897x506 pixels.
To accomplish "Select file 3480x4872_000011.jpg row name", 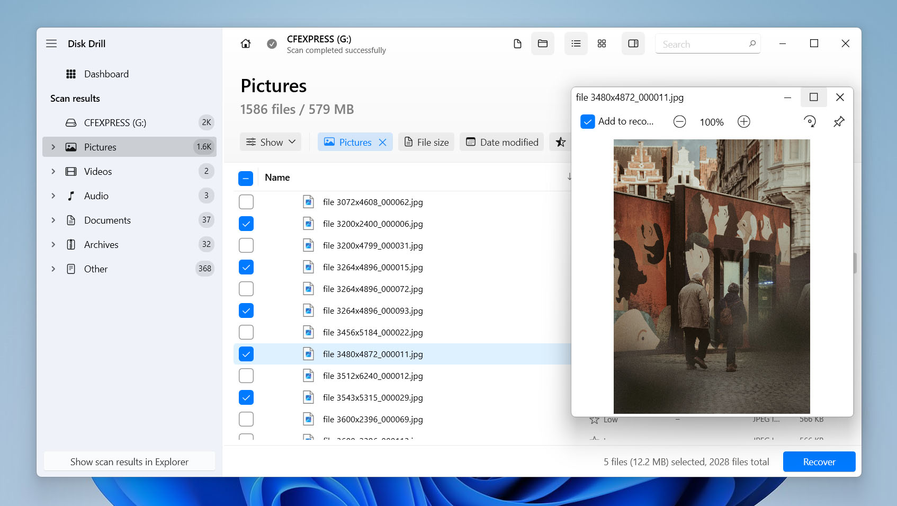I will (373, 354).
